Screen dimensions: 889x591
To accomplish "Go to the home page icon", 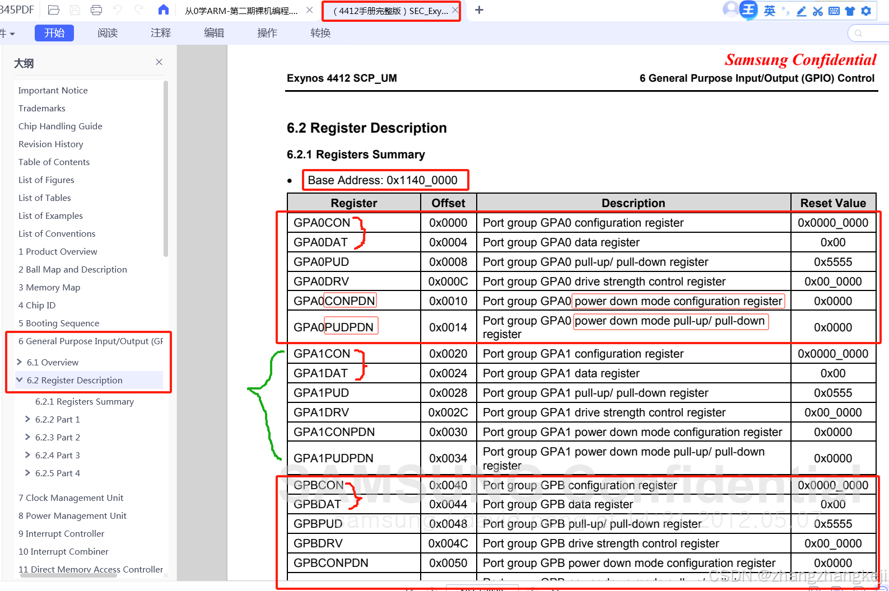I will (x=164, y=10).
